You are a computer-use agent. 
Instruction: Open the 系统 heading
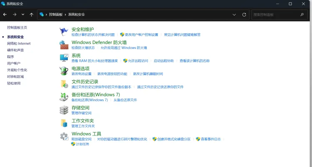(x=76, y=56)
